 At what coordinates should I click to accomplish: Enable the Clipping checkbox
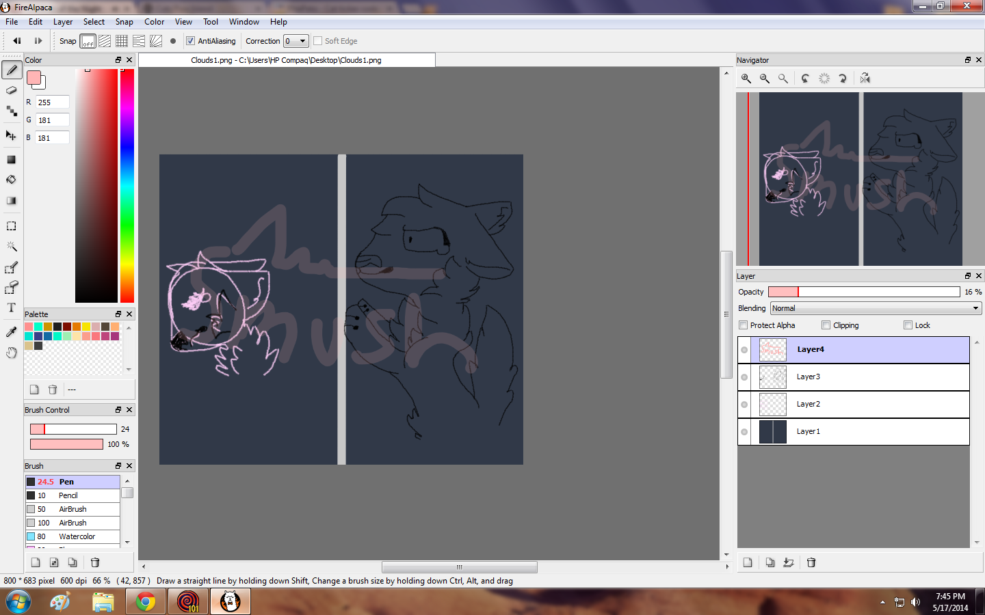pos(826,325)
